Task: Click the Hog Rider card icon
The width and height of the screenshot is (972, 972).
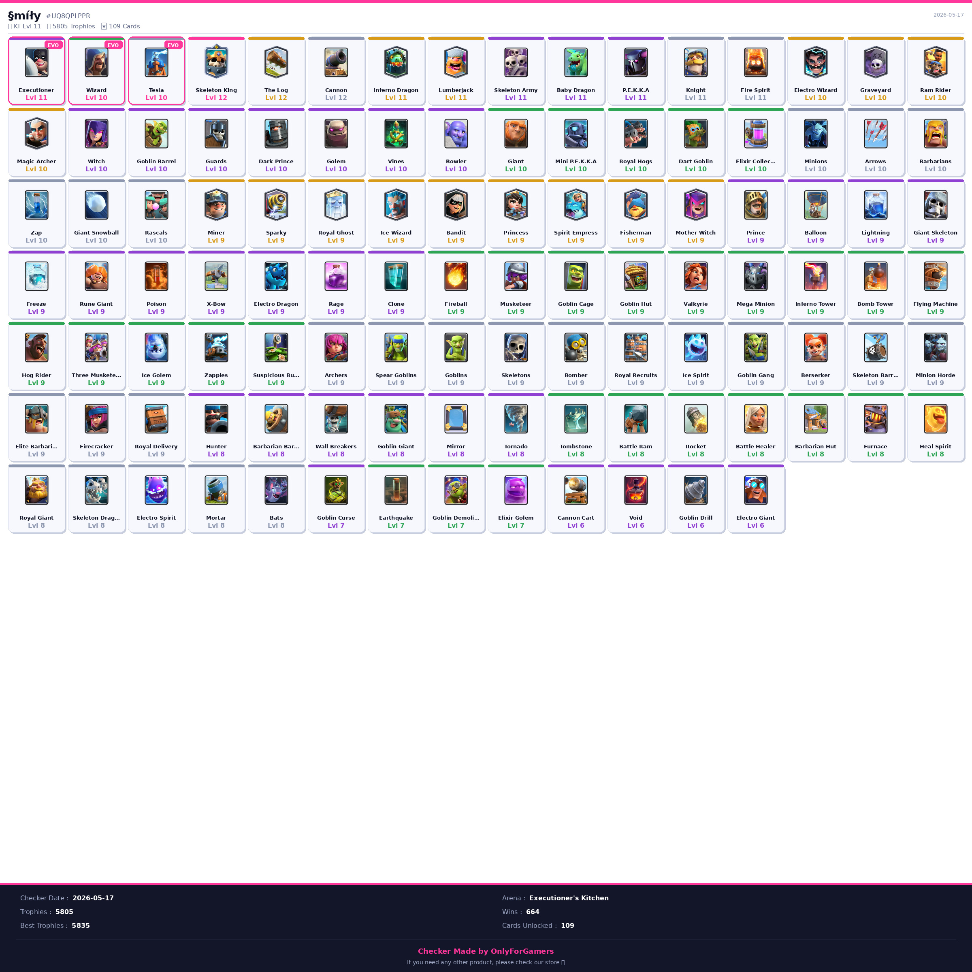Action: tap(36, 347)
